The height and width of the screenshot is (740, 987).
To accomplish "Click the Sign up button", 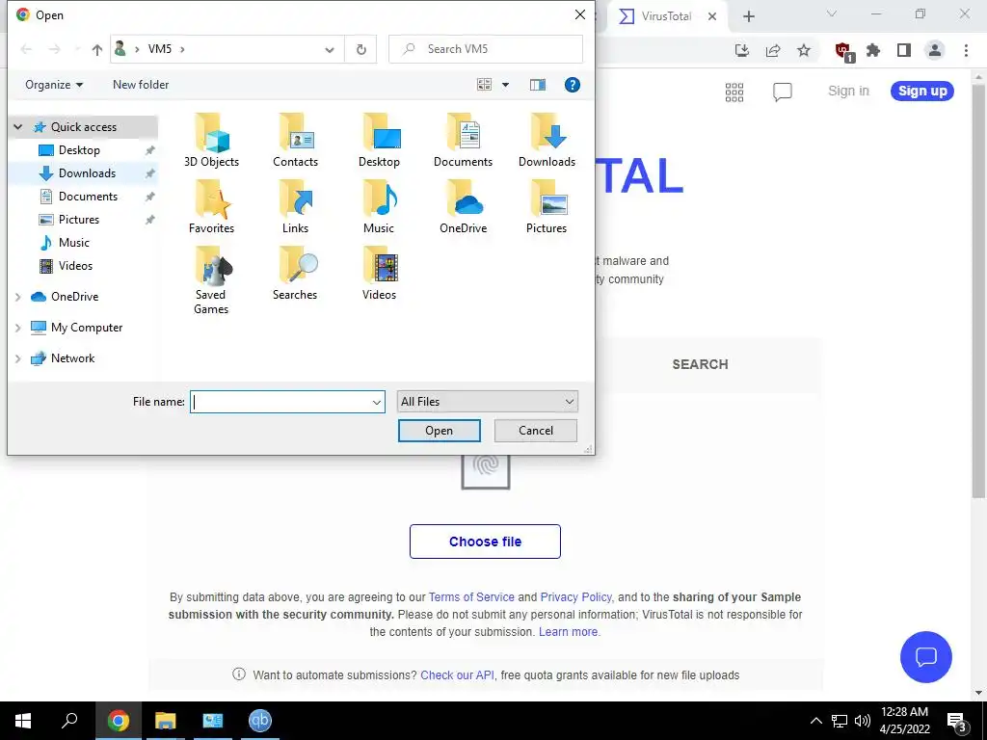I will pyautogui.click(x=922, y=91).
